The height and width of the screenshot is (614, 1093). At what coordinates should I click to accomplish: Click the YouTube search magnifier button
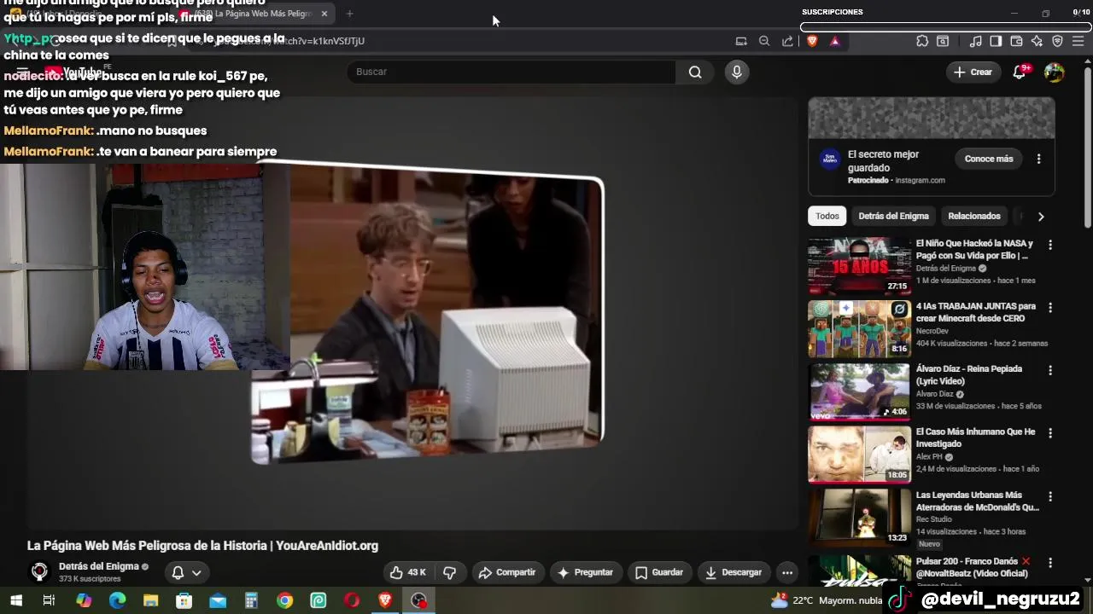coord(695,72)
